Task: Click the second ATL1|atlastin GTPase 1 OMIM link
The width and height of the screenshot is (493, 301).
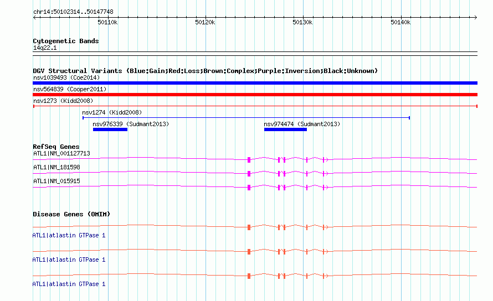Action: (69, 260)
